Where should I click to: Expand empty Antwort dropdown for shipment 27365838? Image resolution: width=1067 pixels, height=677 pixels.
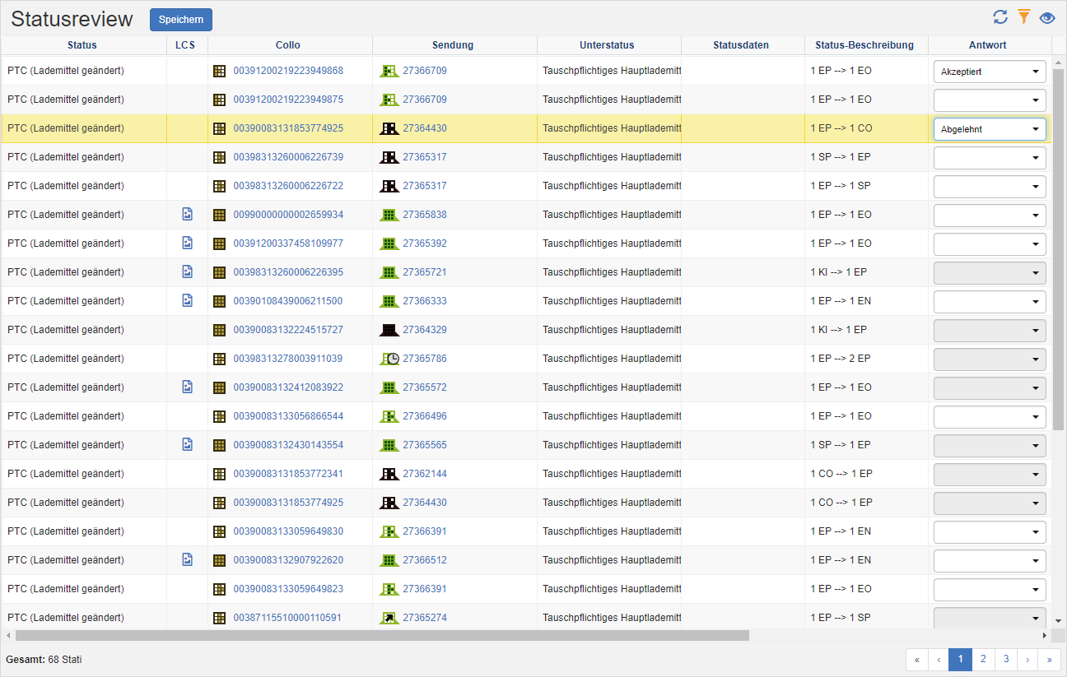(x=989, y=216)
